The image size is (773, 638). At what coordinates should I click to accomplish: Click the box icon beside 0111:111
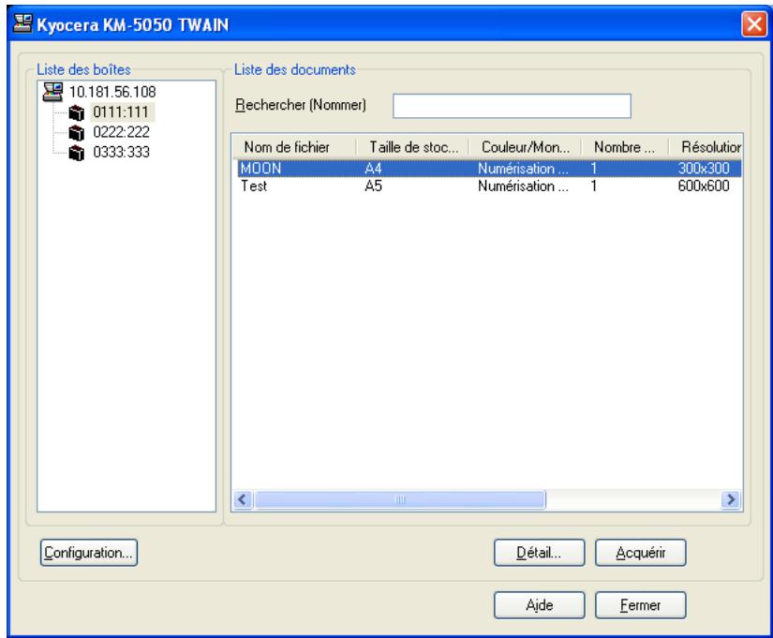77,113
